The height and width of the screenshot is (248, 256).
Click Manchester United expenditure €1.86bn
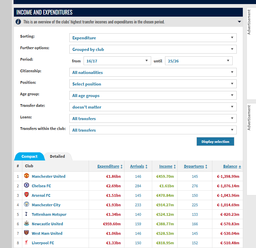click(113, 176)
